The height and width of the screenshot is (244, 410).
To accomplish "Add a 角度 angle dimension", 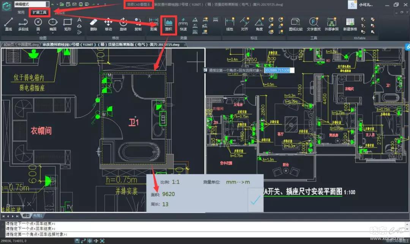I will pyautogui.click(x=259, y=24).
